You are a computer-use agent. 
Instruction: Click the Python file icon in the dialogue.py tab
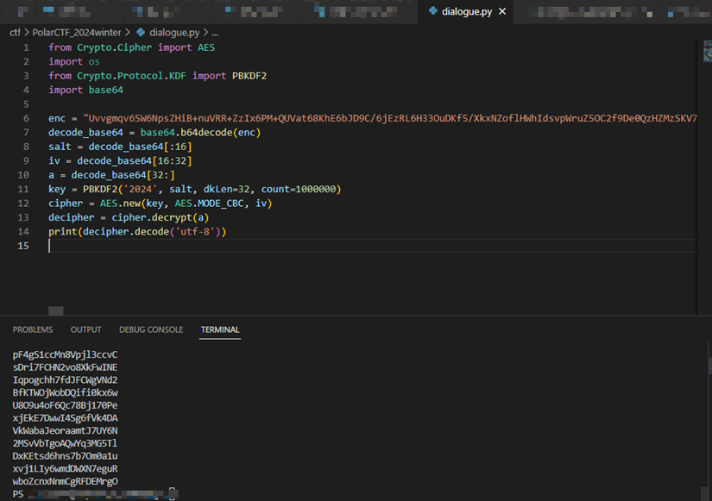(432, 12)
